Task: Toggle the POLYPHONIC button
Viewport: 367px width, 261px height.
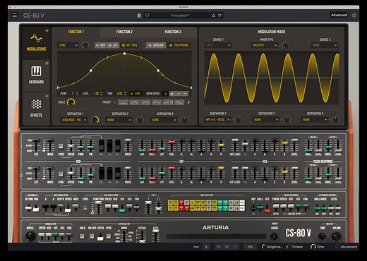Action: 179,45
